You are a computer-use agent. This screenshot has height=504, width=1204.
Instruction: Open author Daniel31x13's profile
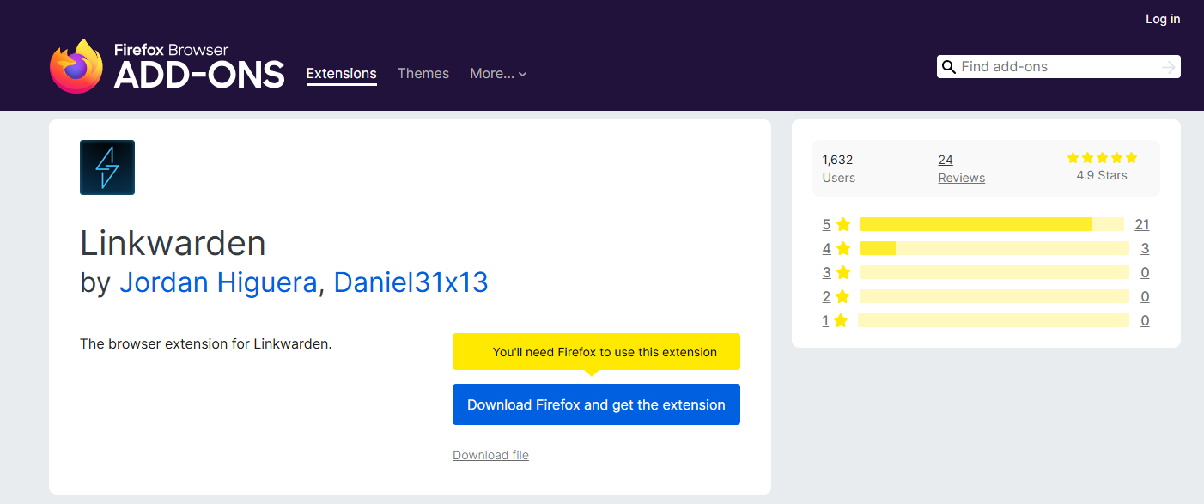pyautogui.click(x=411, y=282)
